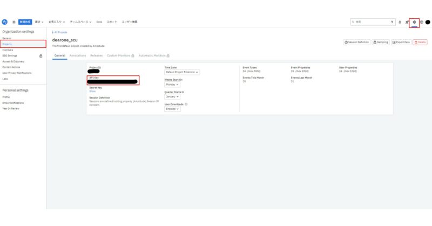432x226 pixels.
Task: Open the Quarter Starts In dropdown
Action: tap(173, 97)
